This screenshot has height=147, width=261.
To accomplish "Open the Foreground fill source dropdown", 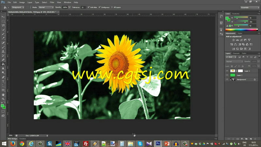I will pos(18,7).
